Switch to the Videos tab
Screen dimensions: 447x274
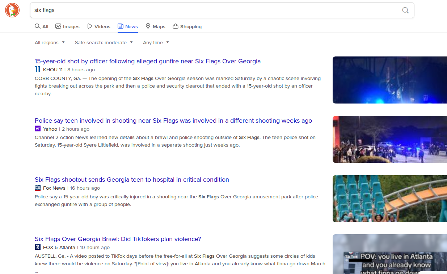click(98, 26)
